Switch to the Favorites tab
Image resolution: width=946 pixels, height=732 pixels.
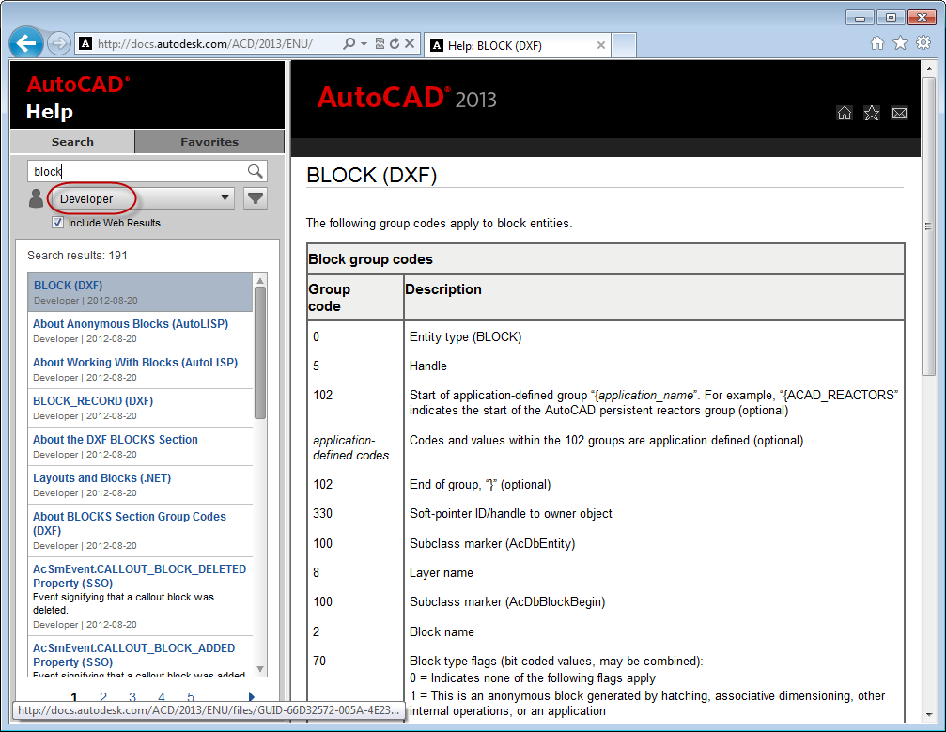click(x=209, y=142)
